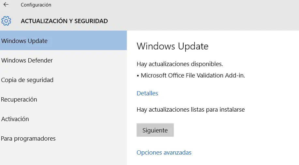
Task: Click the ACTUALIZACIÓN Y SEGURIDAD header
Action: point(64,21)
